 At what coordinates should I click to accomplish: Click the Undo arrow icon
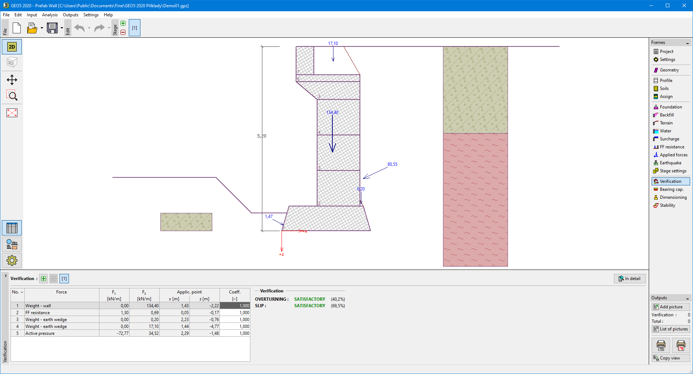79,28
